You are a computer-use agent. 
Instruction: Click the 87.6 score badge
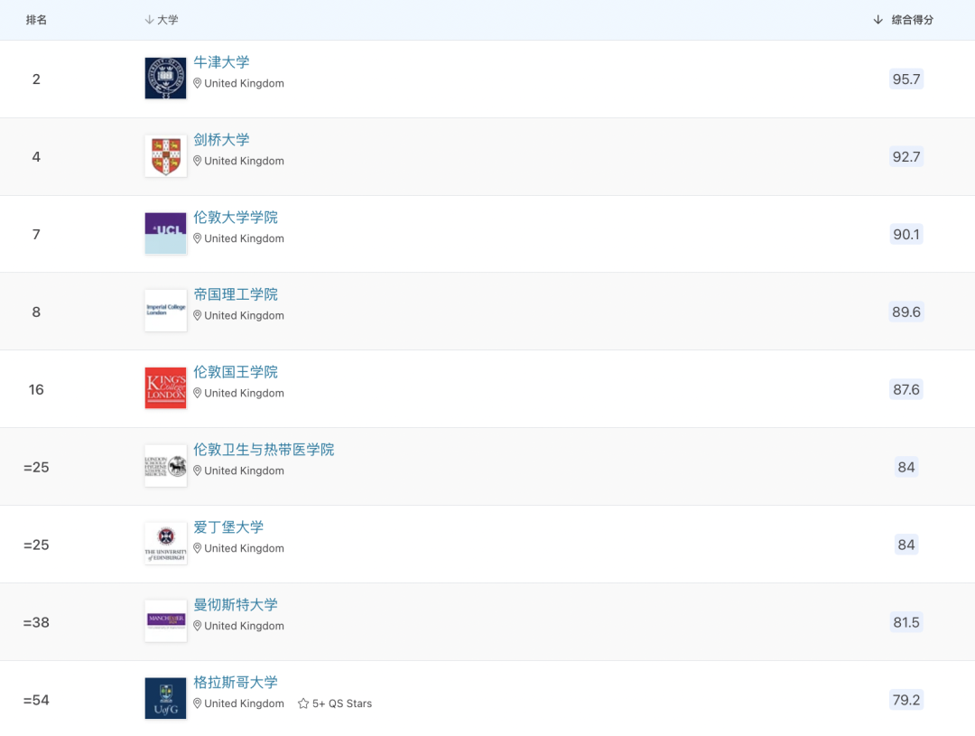tap(906, 389)
